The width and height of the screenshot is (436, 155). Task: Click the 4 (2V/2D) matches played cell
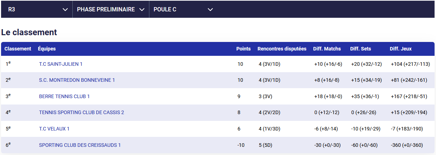270,113
